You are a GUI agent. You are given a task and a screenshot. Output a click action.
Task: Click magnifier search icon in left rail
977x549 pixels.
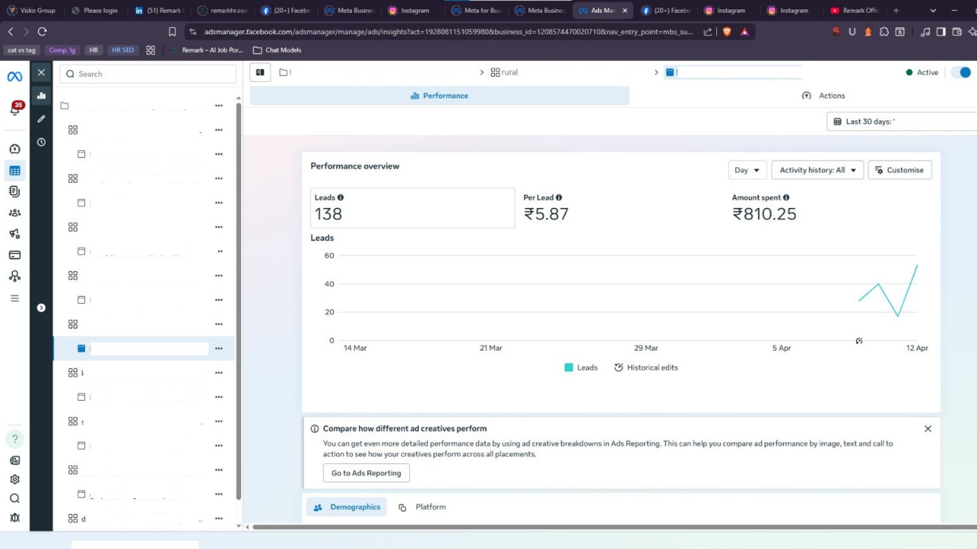(15, 498)
